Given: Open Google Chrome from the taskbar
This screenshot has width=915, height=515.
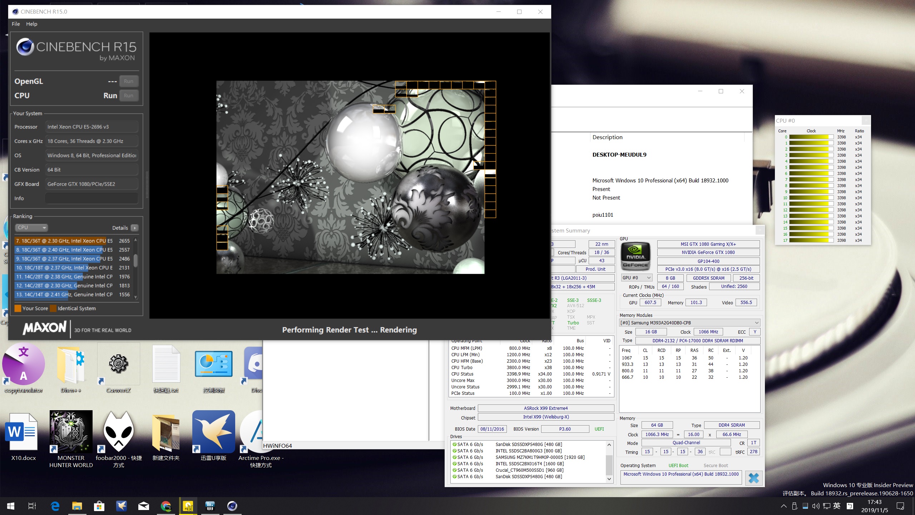Looking at the screenshot, I should [166, 506].
